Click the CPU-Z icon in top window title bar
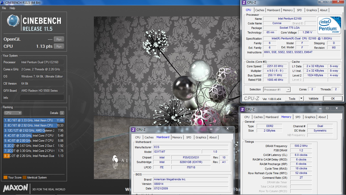This screenshot has height=195, width=346. click(x=244, y=3)
